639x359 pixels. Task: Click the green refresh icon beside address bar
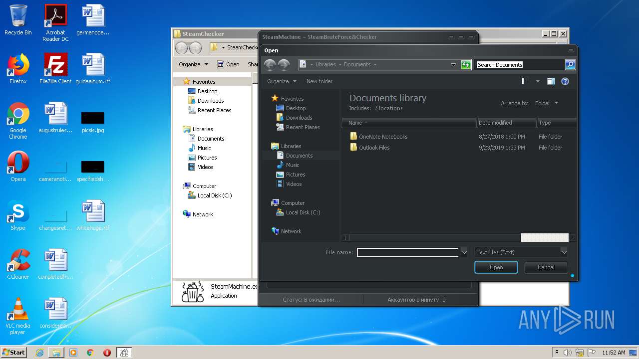point(466,64)
